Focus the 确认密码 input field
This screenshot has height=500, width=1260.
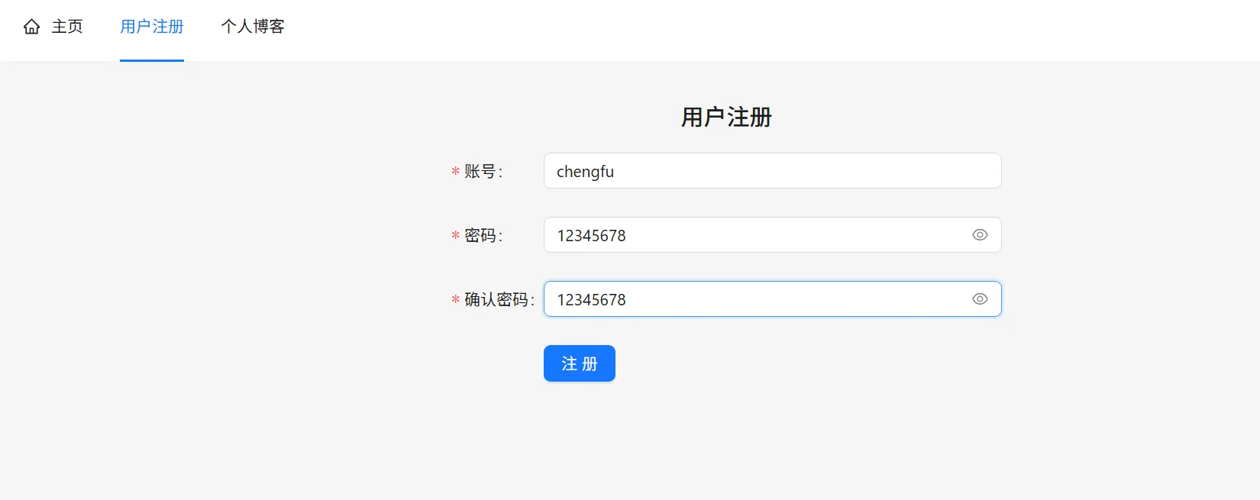click(772, 299)
